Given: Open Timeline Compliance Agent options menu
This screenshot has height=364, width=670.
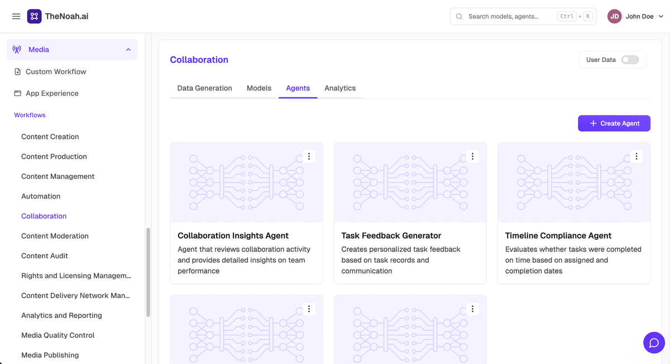Looking at the screenshot, I should (636, 157).
